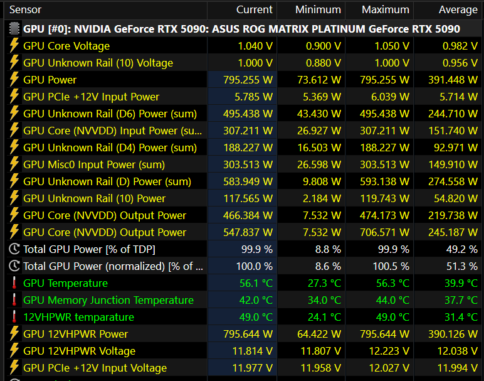Click the 795.644 W current 12VHPWR power value
Image resolution: width=484 pixels, height=381 pixels.
[248, 334]
